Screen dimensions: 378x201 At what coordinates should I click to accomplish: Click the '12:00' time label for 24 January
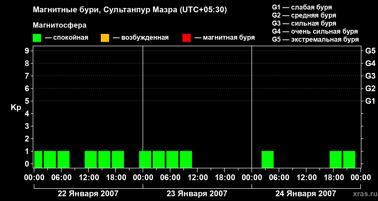click(306, 178)
